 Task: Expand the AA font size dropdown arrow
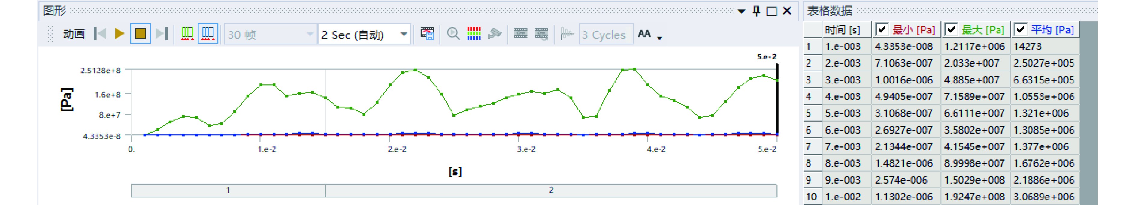pos(660,38)
